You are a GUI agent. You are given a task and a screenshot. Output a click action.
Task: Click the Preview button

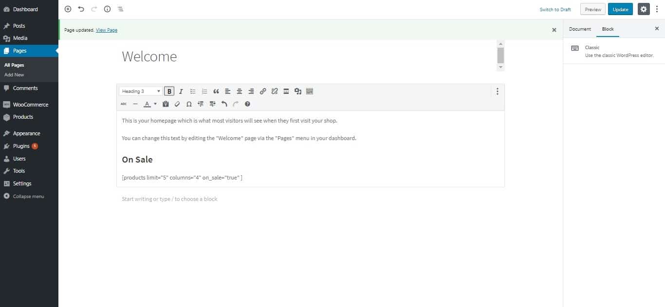(x=593, y=9)
